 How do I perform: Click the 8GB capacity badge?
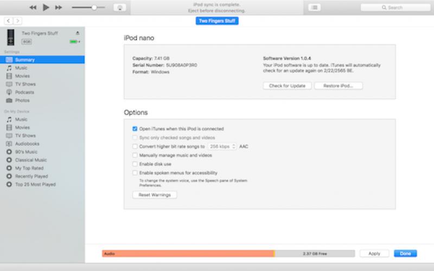27,42
